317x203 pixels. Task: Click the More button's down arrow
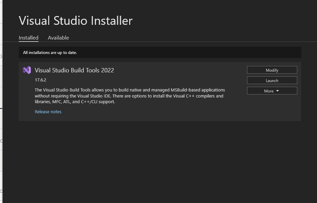(x=278, y=91)
